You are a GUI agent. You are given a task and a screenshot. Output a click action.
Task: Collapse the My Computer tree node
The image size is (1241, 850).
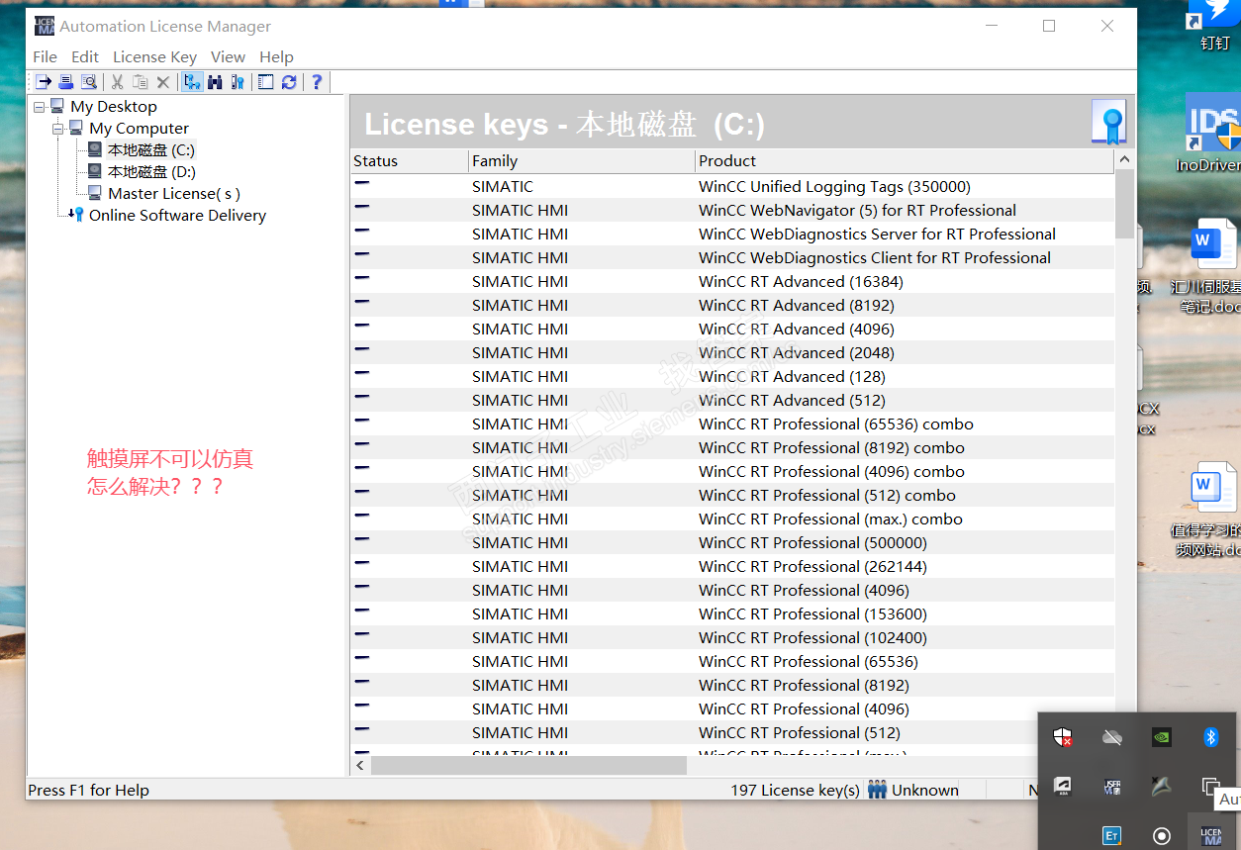pos(58,128)
